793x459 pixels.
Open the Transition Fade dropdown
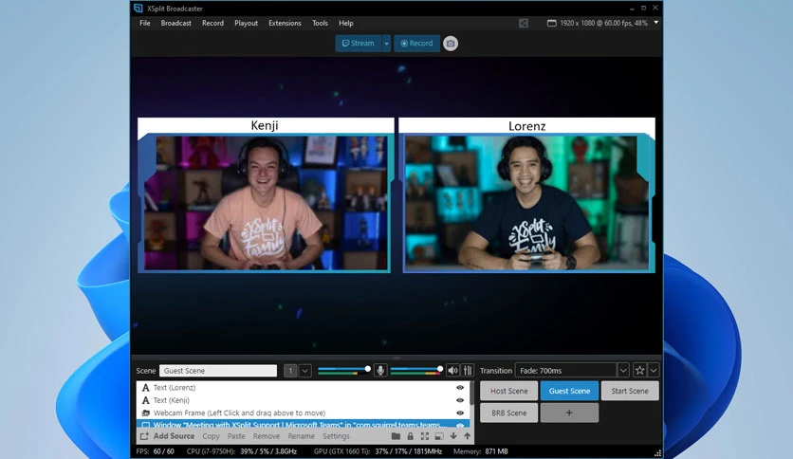point(623,370)
